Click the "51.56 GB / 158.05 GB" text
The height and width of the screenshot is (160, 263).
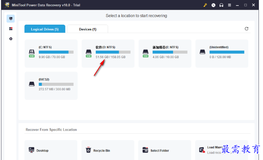(110, 57)
